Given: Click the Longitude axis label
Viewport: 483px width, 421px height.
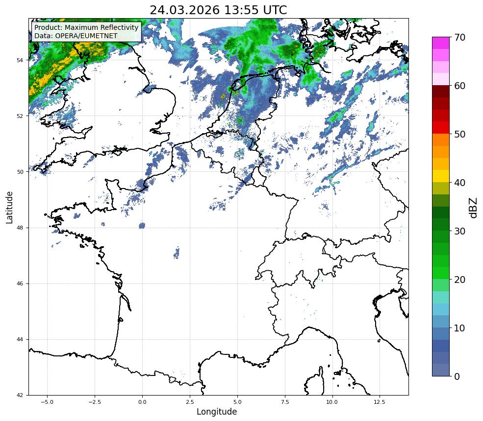Looking at the screenshot, I should pos(217,412).
